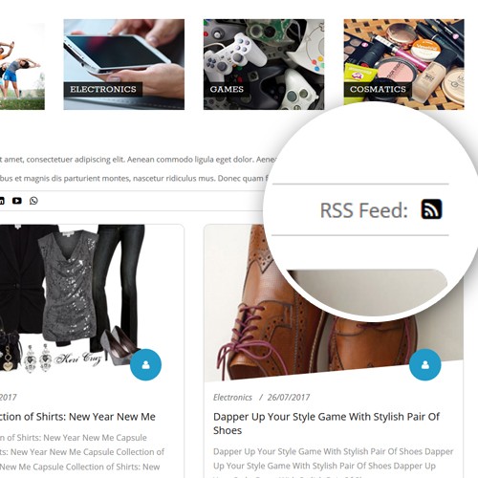The image size is (478, 478).
Task: Click Electronics category link on shoes post
Action: pyautogui.click(x=232, y=398)
